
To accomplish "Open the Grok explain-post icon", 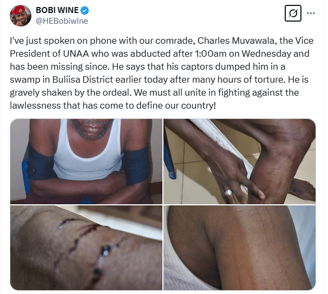I will pyautogui.click(x=293, y=14).
